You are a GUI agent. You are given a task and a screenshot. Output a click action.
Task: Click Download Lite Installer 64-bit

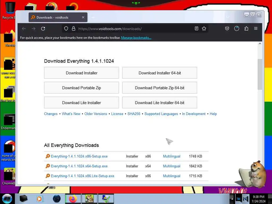pyautogui.click(x=160, y=103)
